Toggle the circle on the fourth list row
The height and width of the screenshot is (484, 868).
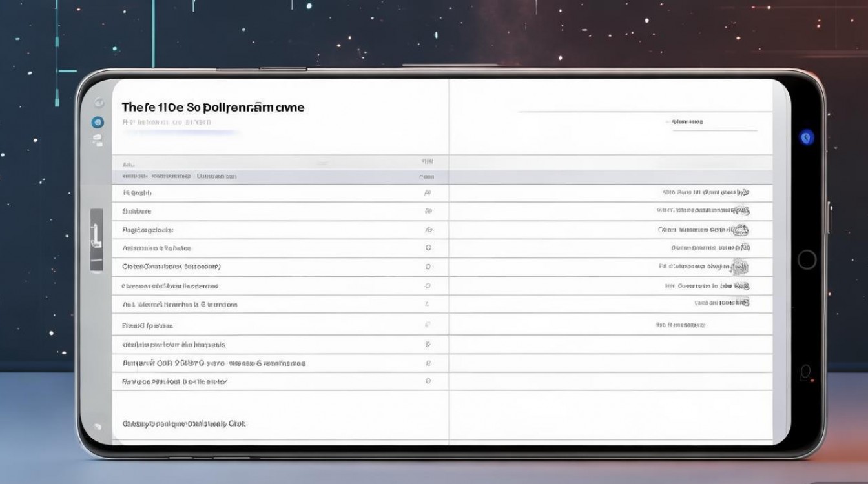click(428, 248)
